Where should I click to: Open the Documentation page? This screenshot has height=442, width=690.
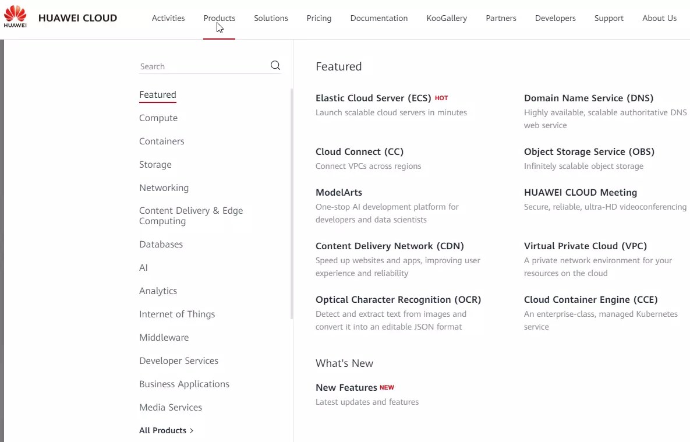tap(378, 18)
